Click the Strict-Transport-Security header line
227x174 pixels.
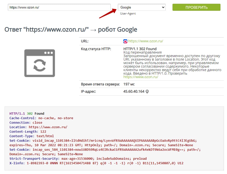tap(78, 158)
